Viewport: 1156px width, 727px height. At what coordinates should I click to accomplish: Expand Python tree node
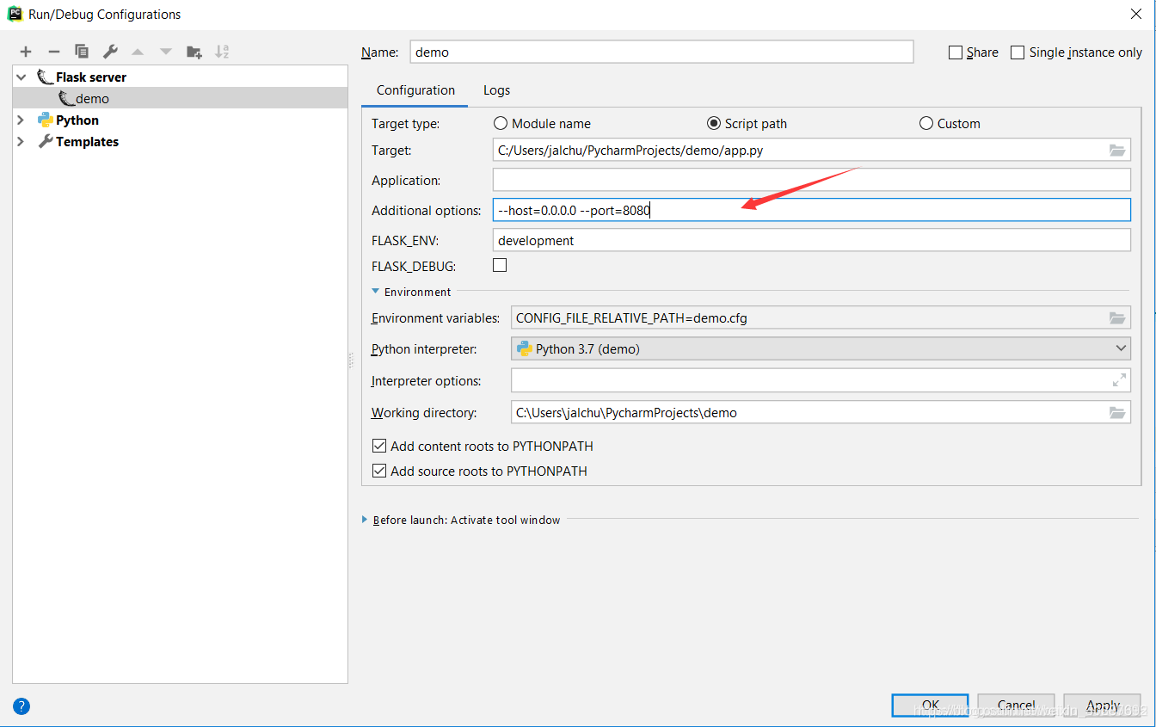pyautogui.click(x=22, y=120)
